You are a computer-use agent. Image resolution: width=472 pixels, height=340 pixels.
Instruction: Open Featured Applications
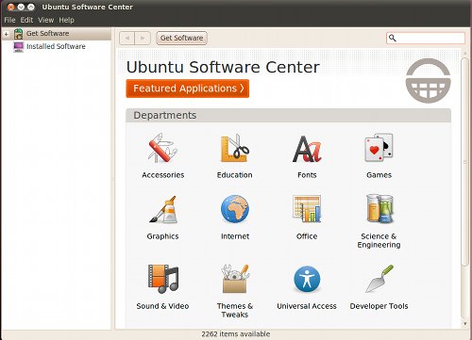point(188,89)
